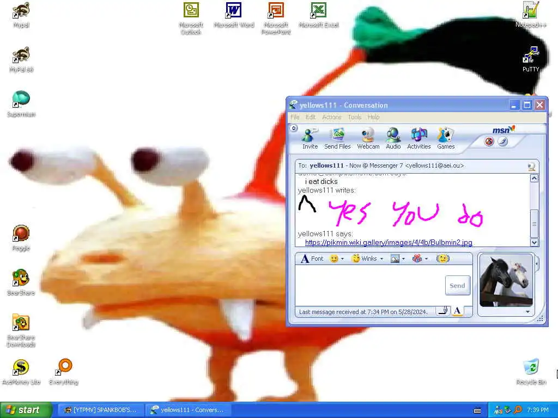
Task: Click the red block contact icon
Action: point(489,142)
